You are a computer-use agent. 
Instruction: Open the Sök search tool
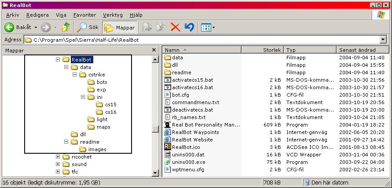[x=88, y=27]
